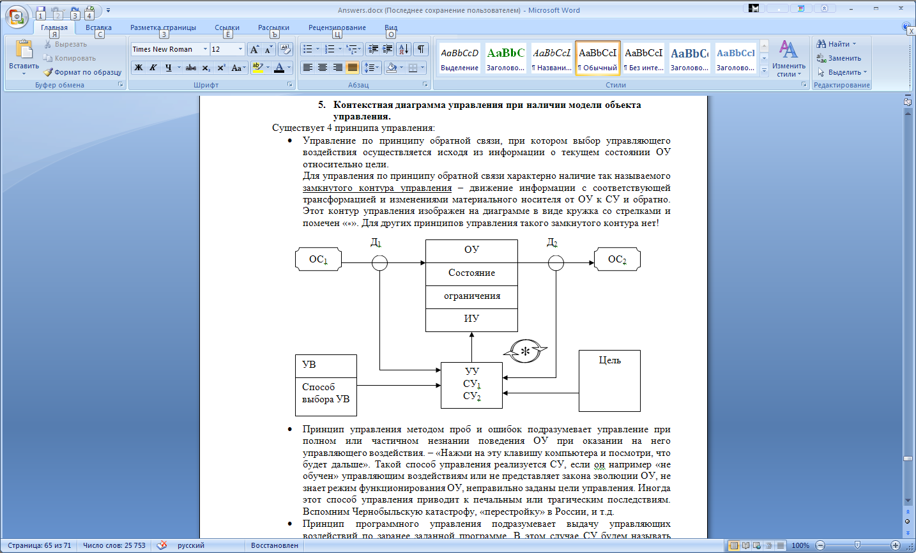Apply superscript formatting
Image resolution: width=916 pixels, height=553 pixels.
point(221,68)
